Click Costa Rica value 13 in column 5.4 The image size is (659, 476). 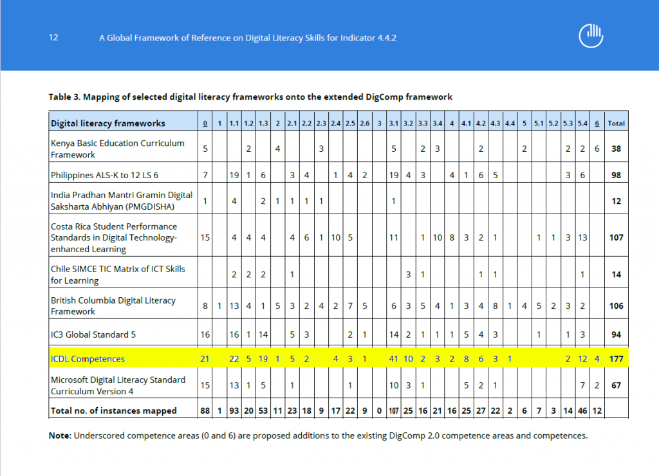[x=582, y=238]
